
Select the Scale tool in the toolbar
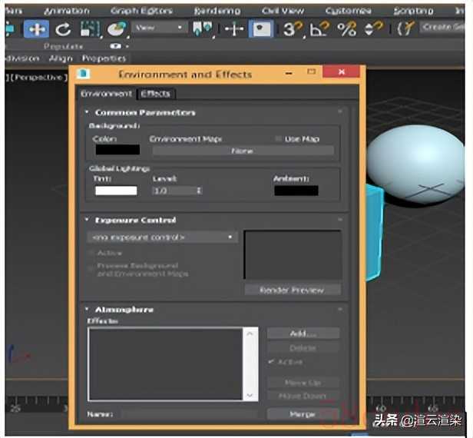(x=89, y=29)
